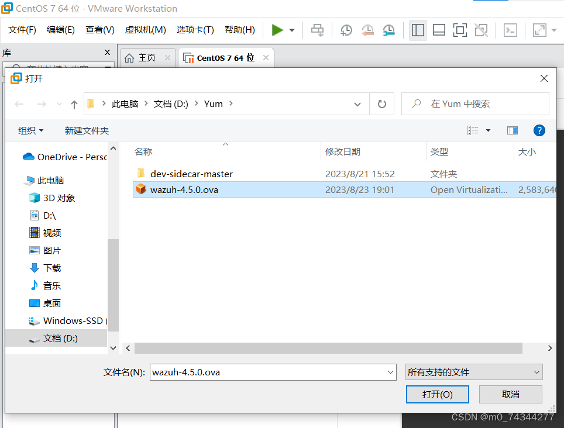Close the CentOS 7 64 位 tab
The image size is (564, 428).
[266, 57]
